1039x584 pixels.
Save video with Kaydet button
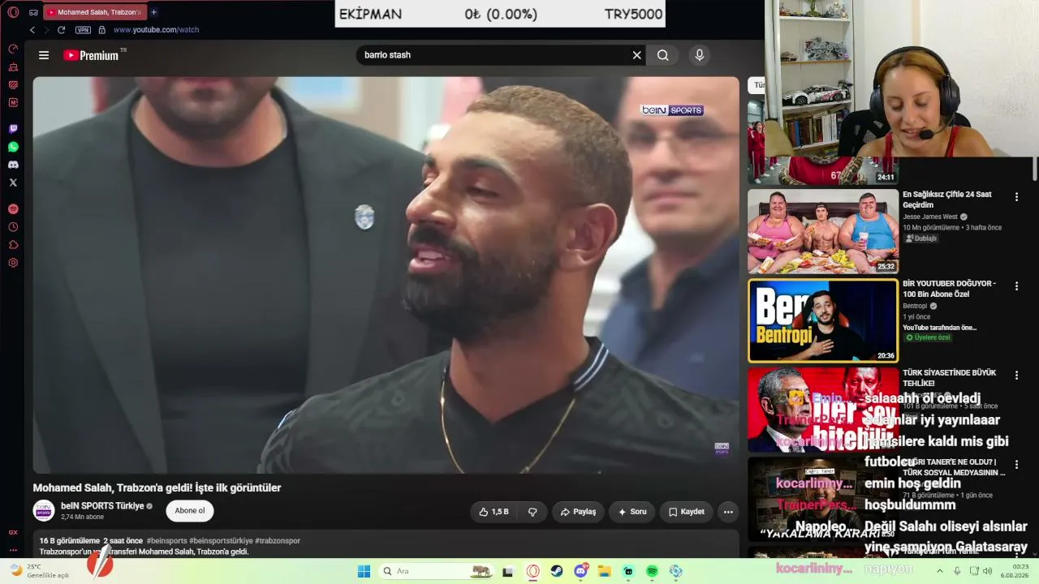[687, 512]
